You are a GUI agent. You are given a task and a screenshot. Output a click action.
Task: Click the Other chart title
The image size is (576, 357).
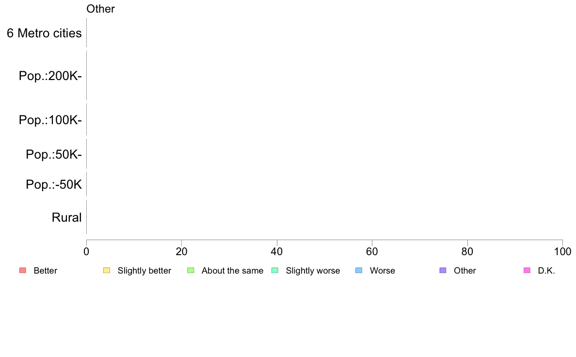(100, 9)
